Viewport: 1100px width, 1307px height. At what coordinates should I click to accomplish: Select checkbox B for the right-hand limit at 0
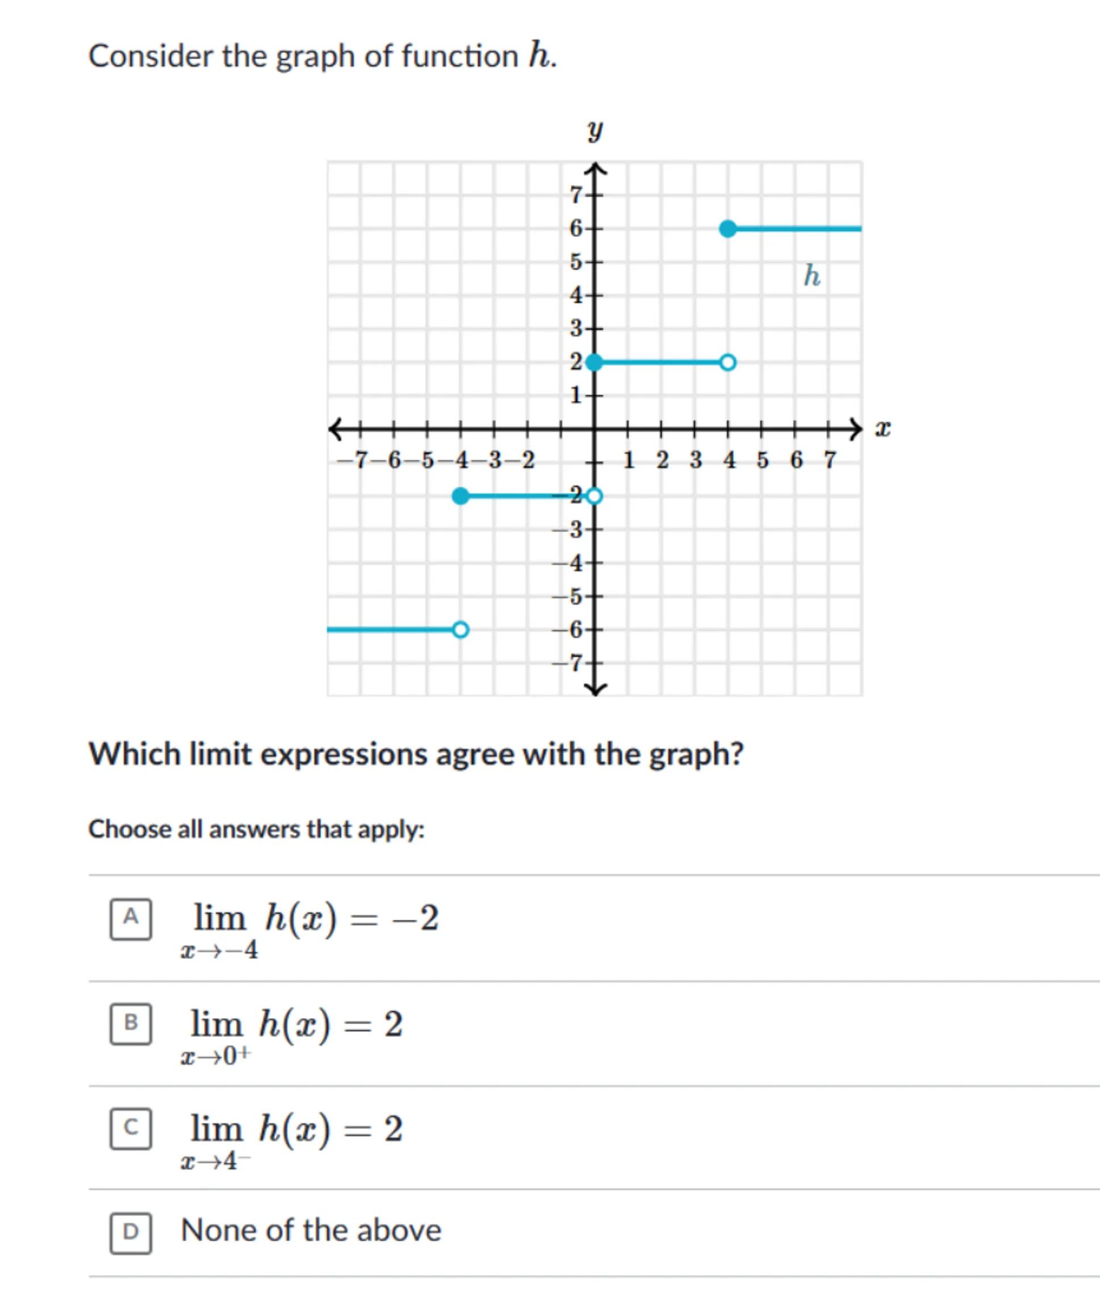130,1023
